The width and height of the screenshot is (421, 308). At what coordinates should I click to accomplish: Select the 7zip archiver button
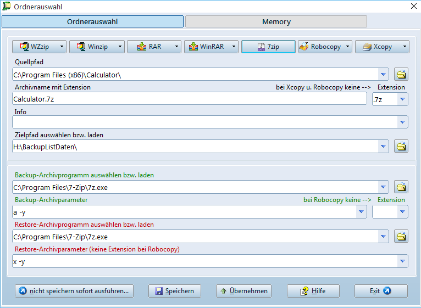point(268,47)
